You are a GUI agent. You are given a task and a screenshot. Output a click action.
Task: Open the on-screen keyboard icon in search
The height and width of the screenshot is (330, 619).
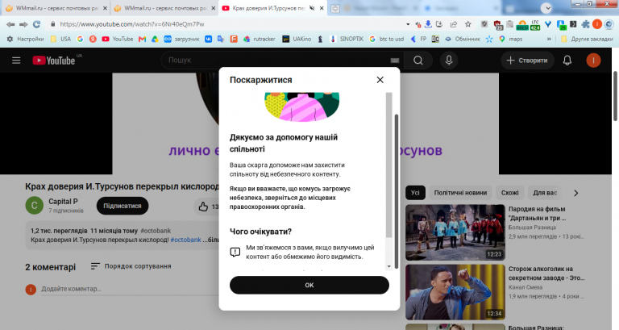point(395,61)
